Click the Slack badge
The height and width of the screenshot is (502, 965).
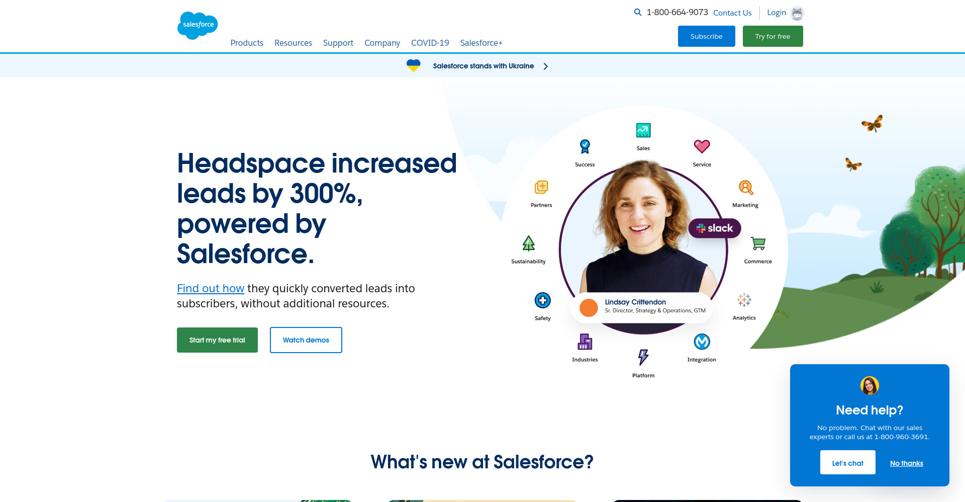click(715, 228)
